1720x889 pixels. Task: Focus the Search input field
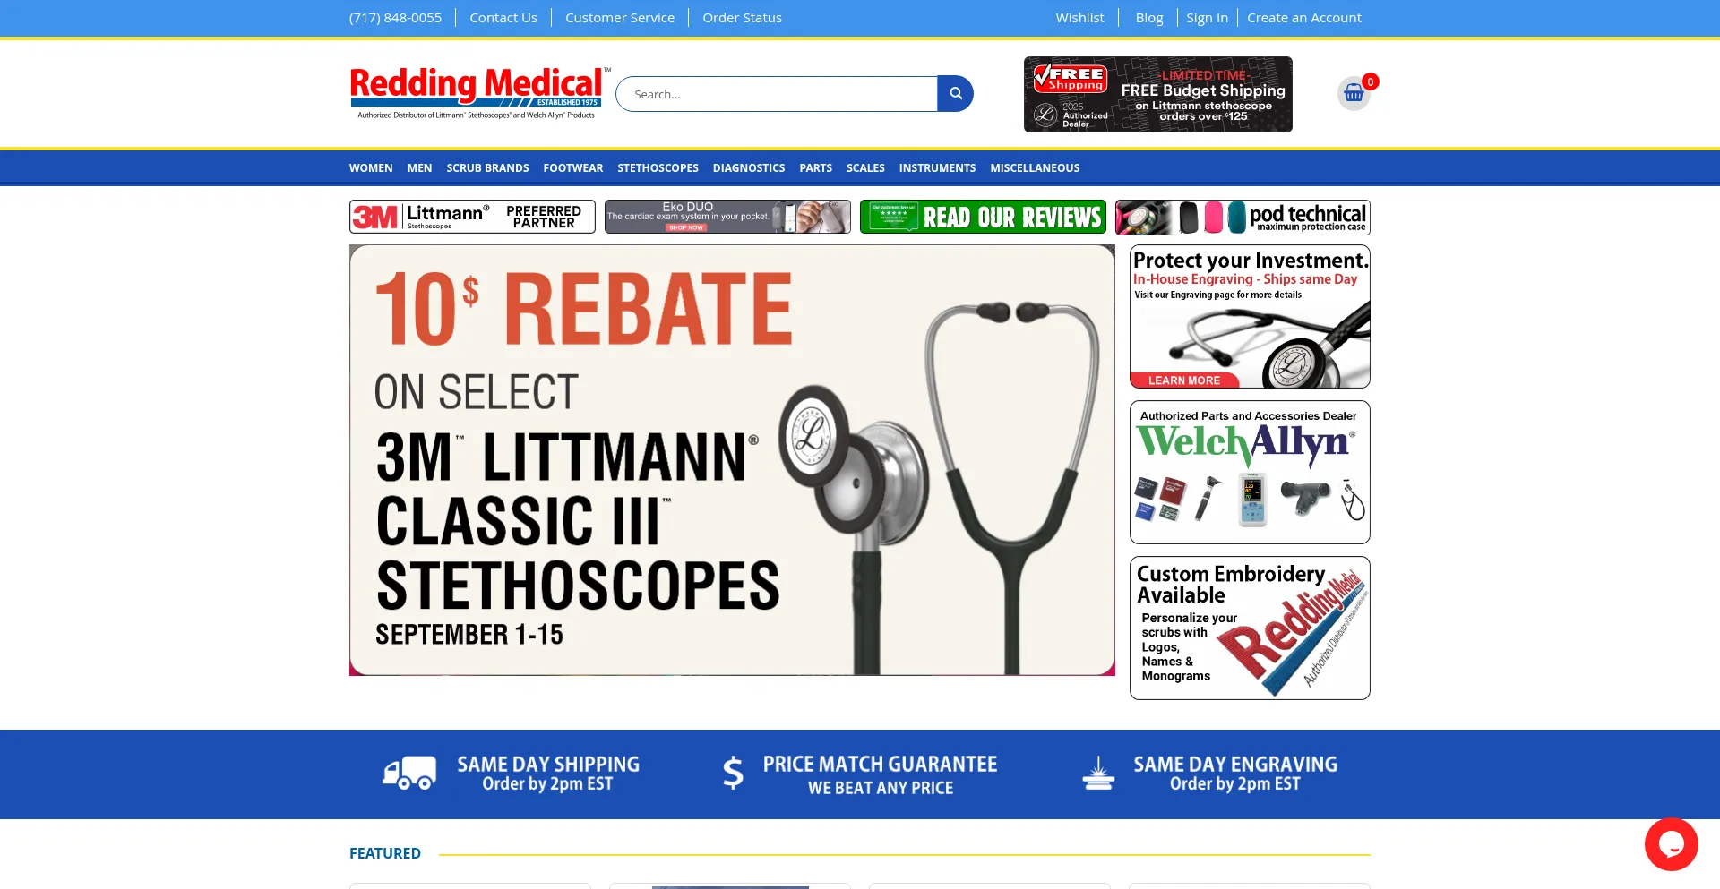point(777,94)
